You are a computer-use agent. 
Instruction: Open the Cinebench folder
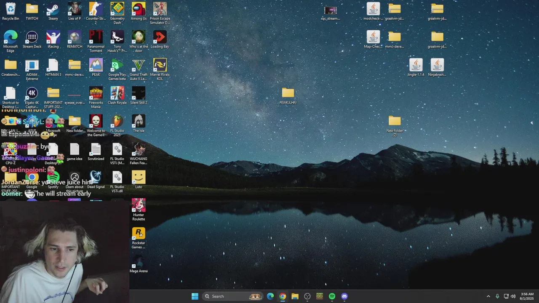pyautogui.click(x=11, y=68)
